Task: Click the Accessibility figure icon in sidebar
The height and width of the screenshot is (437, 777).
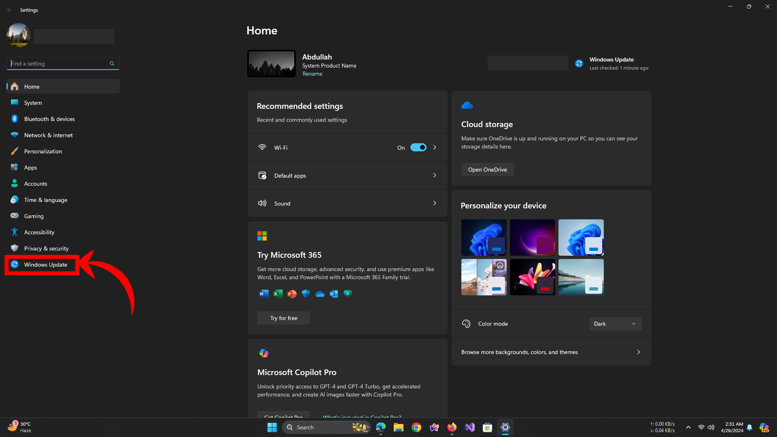Action: pyautogui.click(x=15, y=232)
